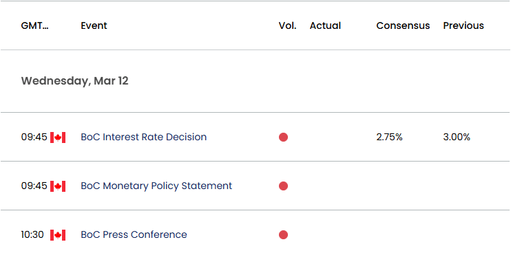Click the Previous column header

click(463, 25)
